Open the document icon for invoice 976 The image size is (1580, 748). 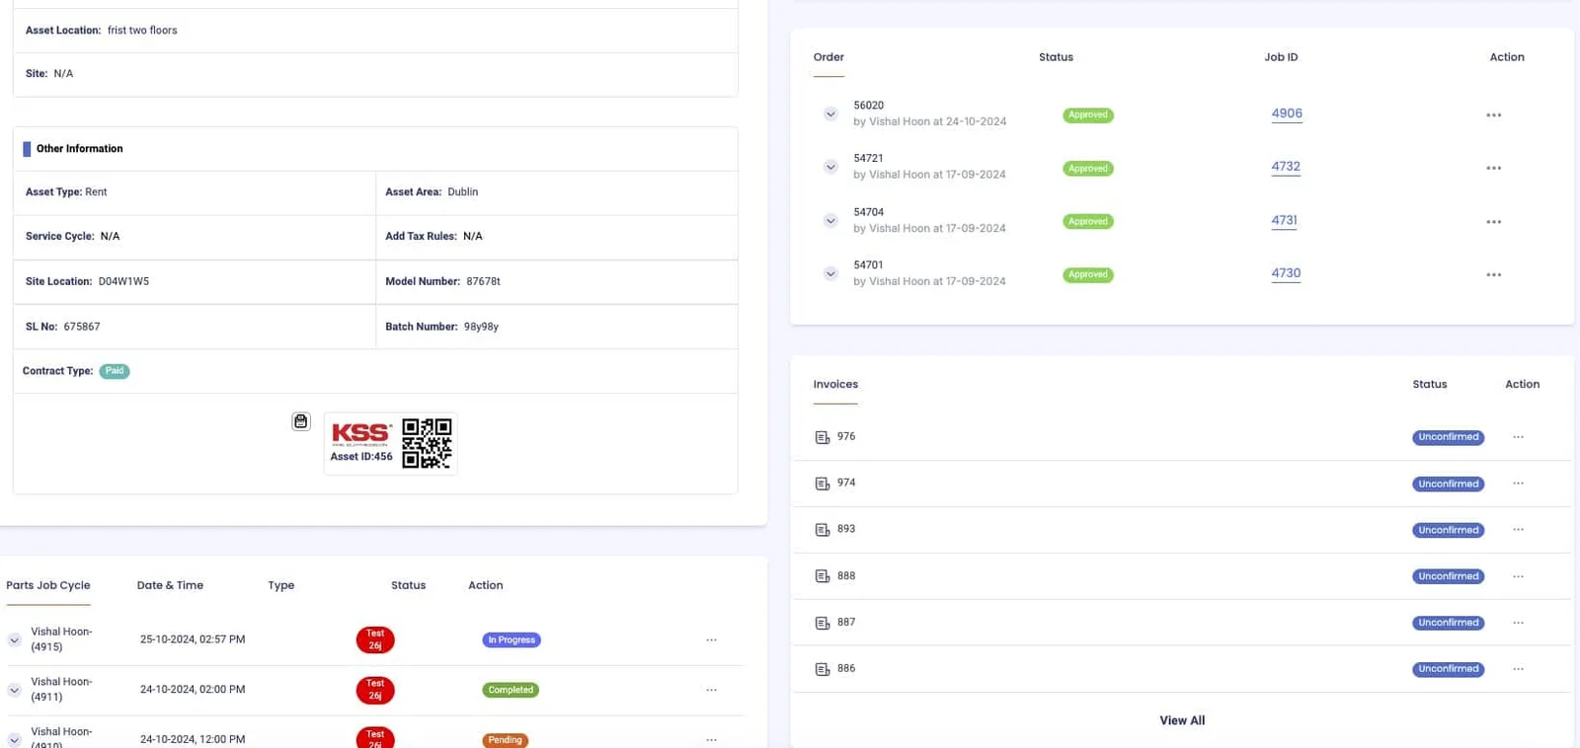[x=822, y=437]
